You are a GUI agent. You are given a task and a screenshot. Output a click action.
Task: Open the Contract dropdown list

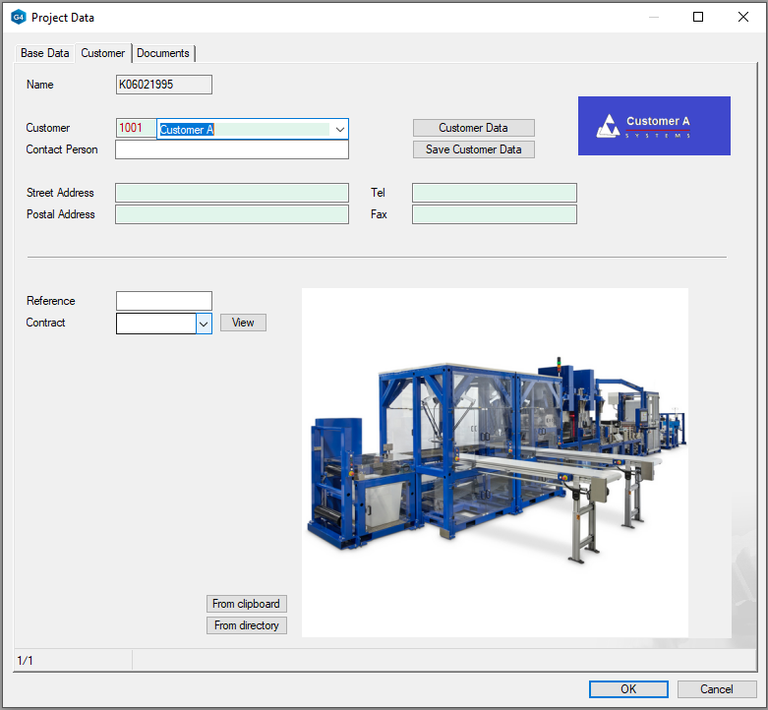(x=204, y=324)
